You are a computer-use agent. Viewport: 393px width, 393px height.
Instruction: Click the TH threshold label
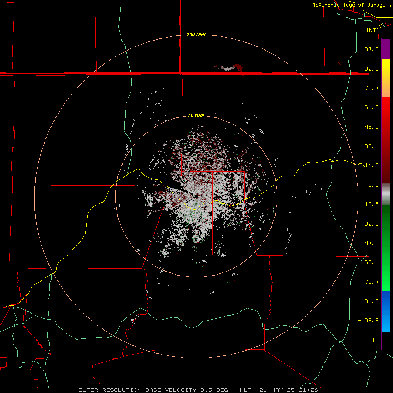375,340
